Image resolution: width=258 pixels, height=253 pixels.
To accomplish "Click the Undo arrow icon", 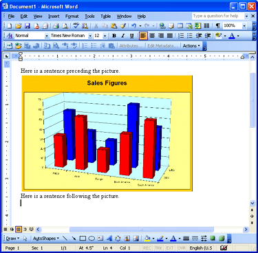I will pos(134,26).
